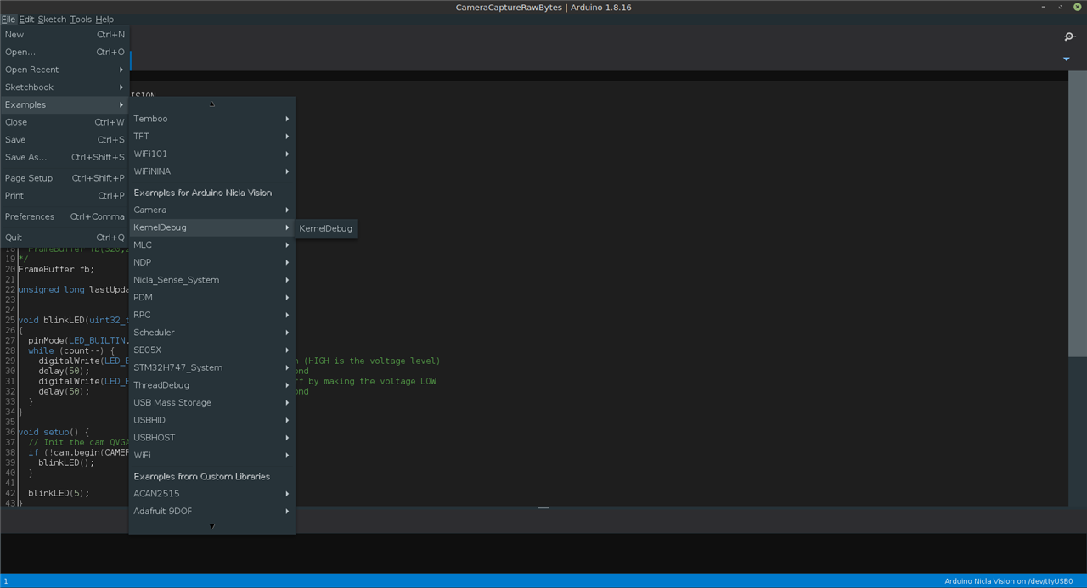Expand the WiFi101 examples submenu
This screenshot has width=1087, height=588.
[x=211, y=154]
